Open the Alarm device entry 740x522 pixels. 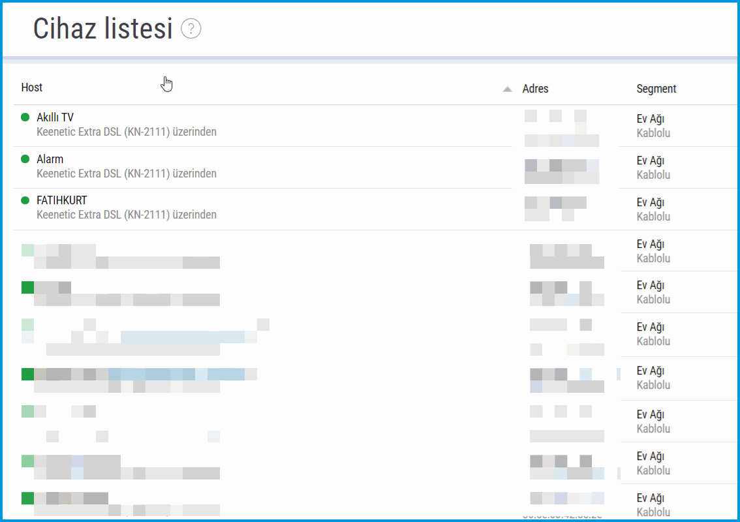pyautogui.click(x=50, y=159)
